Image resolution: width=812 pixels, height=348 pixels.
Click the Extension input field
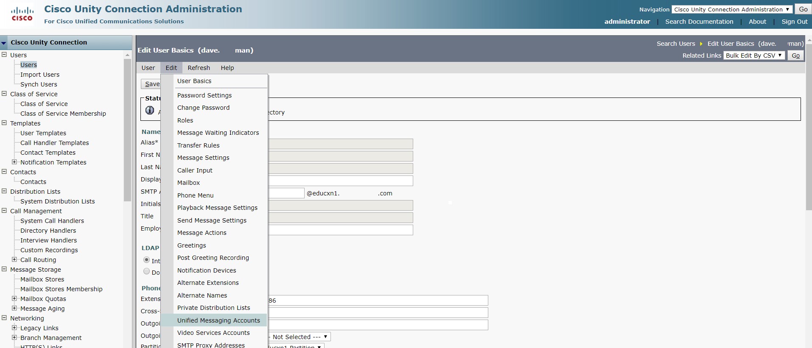tap(378, 301)
